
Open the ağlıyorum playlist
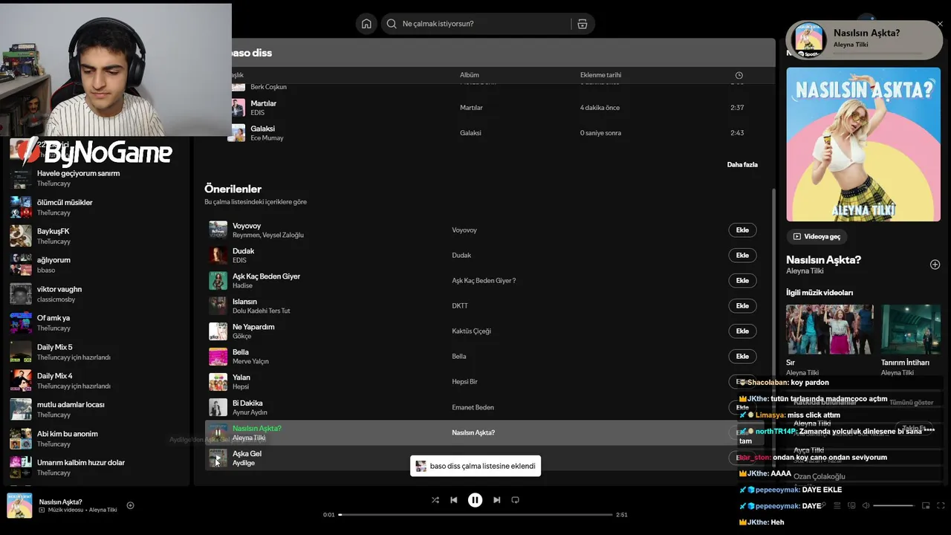pos(53,260)
